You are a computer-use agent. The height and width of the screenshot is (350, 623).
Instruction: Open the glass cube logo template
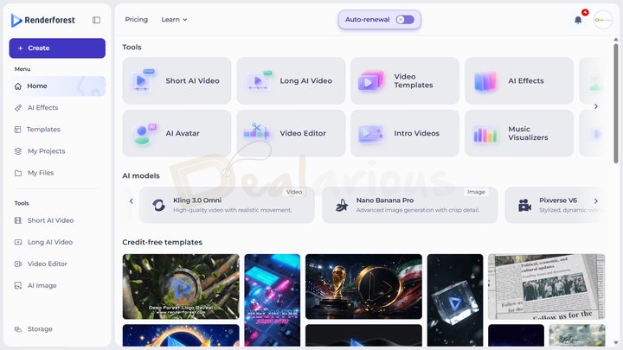(x=455, y=301)
